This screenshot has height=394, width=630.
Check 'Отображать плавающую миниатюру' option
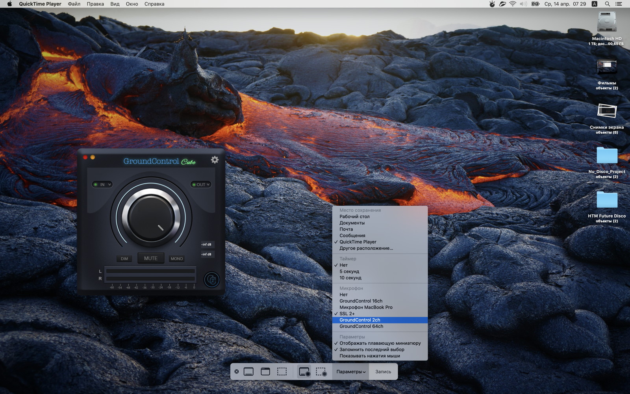pos(380,343)
